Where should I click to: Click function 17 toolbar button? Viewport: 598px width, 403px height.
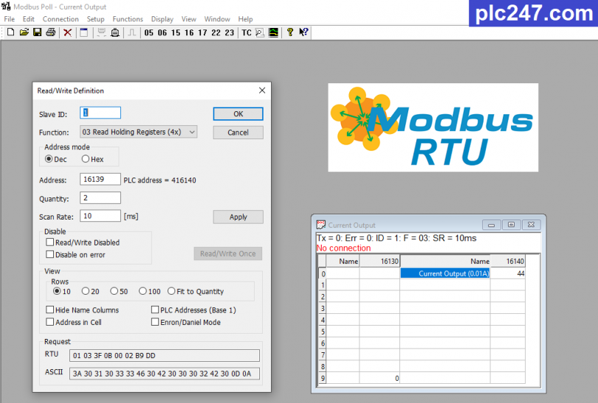click(202, 32)
